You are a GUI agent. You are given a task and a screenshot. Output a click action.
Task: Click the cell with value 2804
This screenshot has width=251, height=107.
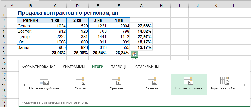point(119,26)
